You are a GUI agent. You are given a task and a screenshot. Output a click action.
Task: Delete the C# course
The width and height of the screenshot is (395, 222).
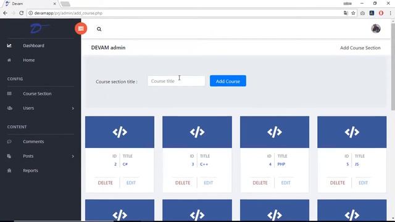106,183
